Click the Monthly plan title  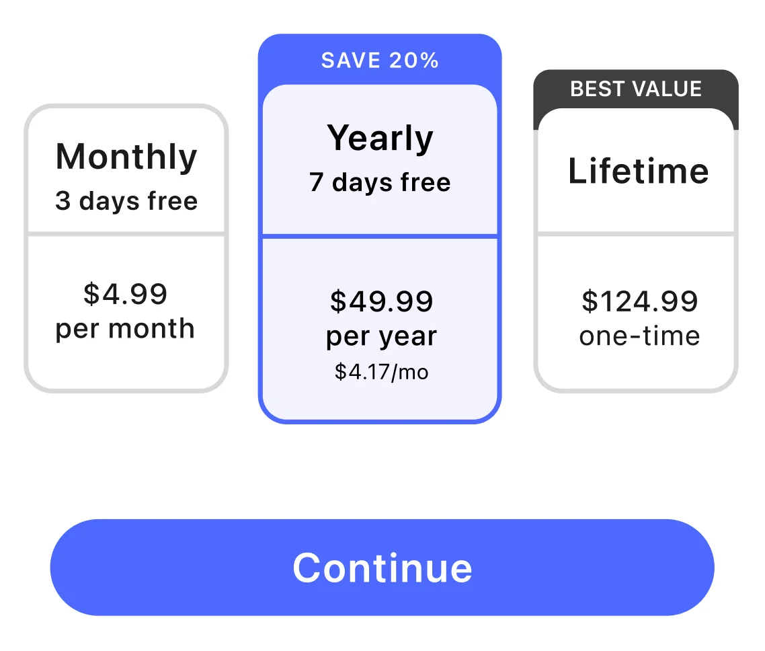(126, 157)
